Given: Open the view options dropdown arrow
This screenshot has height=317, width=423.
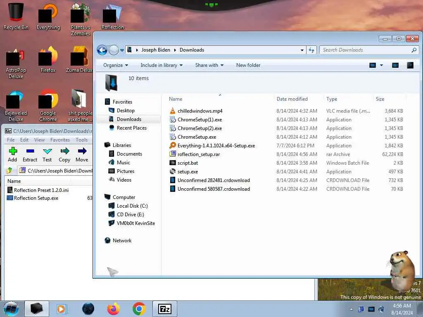Looking at the screenshot, I should click(x=381, y=65).
